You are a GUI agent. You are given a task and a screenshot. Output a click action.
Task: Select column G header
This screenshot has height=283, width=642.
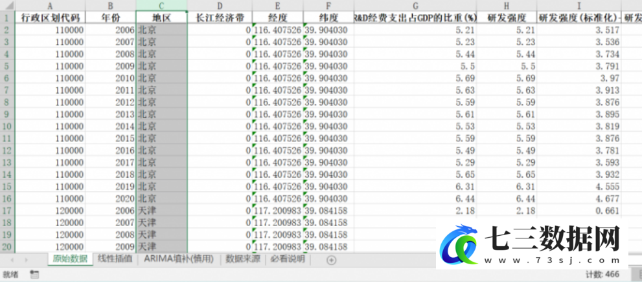coord(415,6)
